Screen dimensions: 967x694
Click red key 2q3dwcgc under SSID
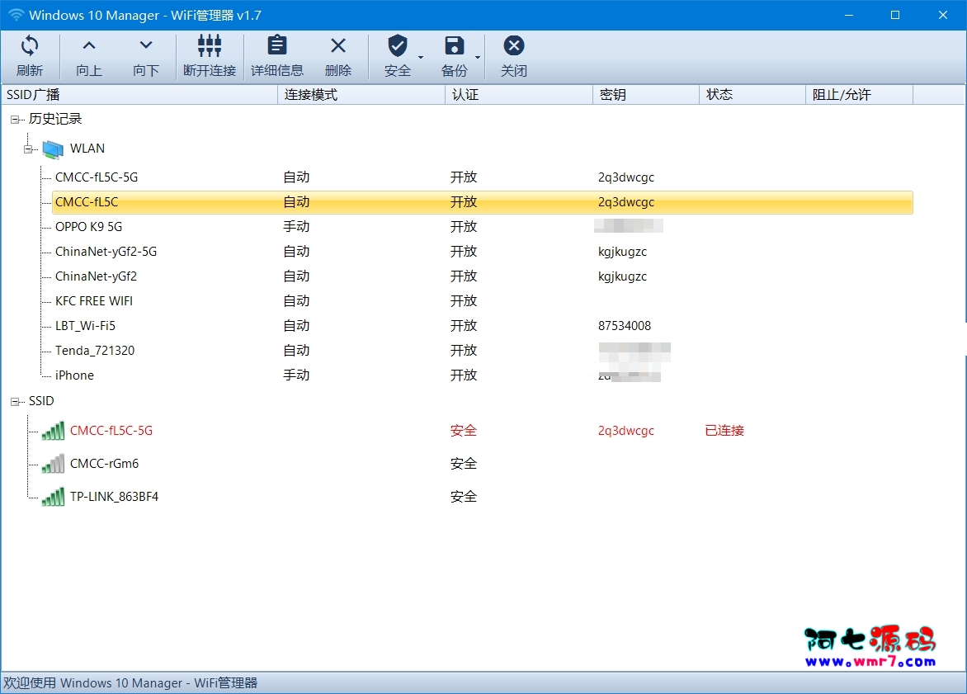[x=626, y=431]
